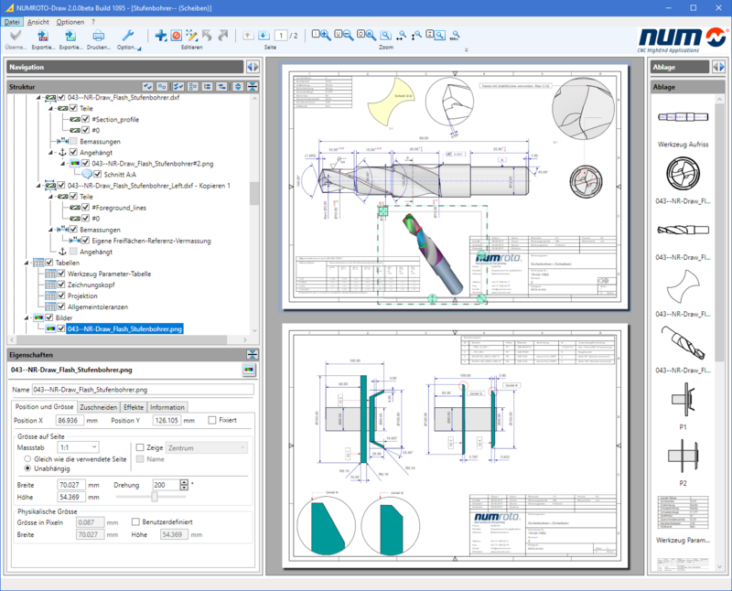The height and width of the screenshot is (591, 732).
Task: Select 'Gleich wie die verwendete Seite' radio
Action: [x=29, y=458]
